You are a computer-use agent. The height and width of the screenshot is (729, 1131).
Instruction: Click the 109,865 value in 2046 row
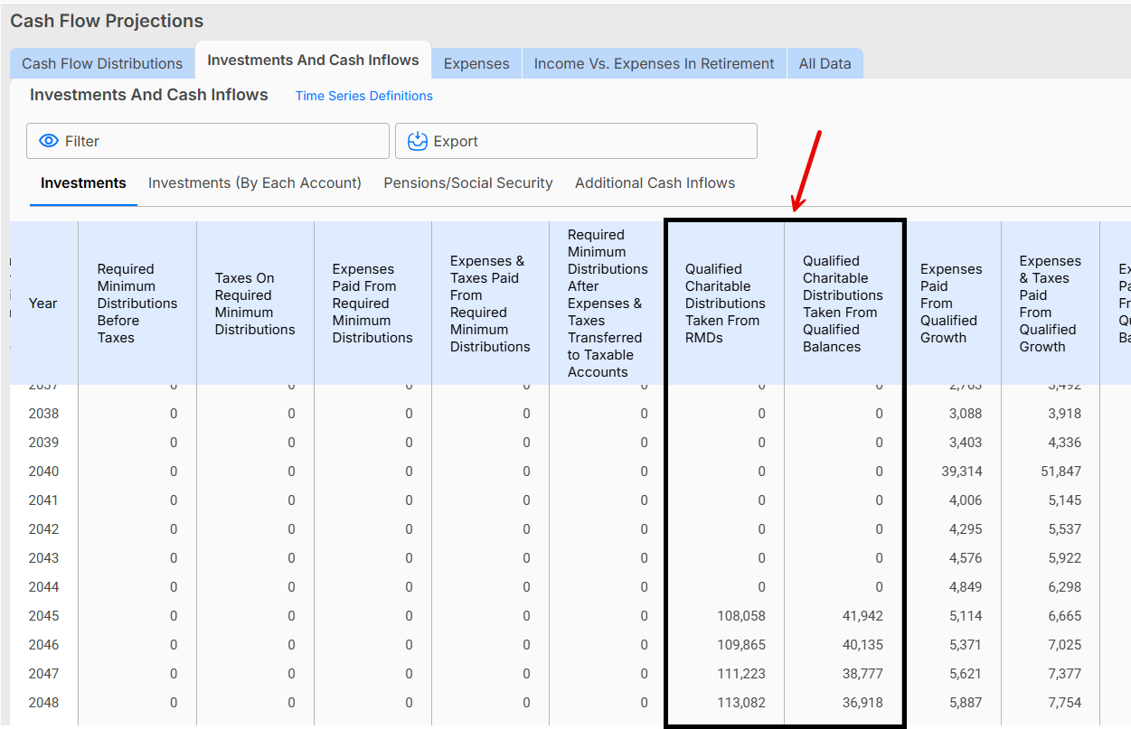740,645
